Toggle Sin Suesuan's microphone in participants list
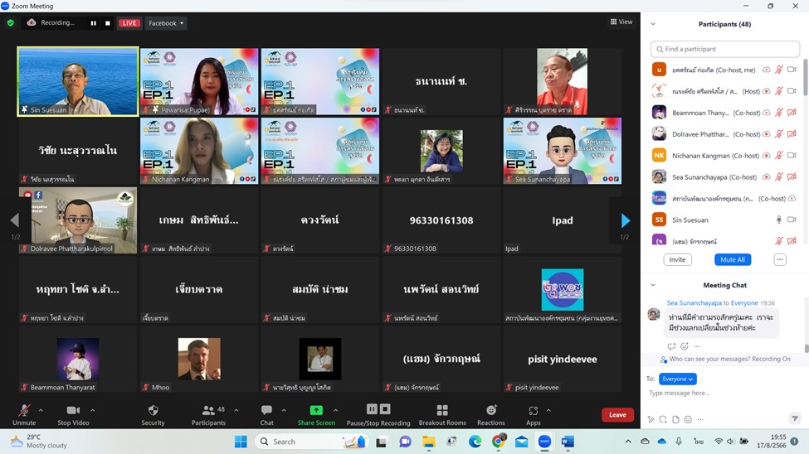The image size is (809, 454). [x=778, y=220]
